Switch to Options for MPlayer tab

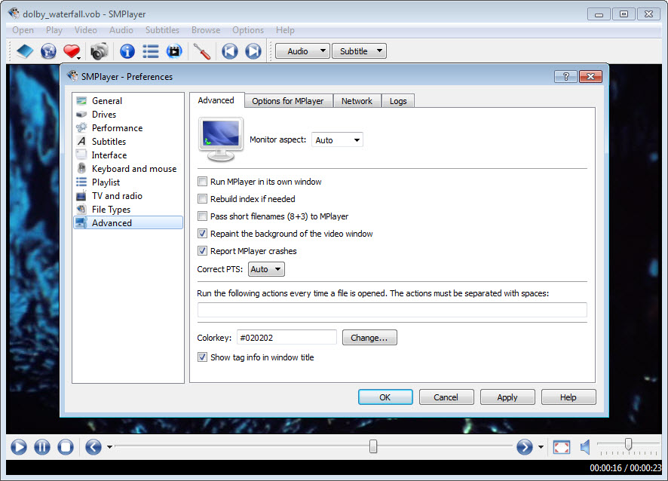288,101
